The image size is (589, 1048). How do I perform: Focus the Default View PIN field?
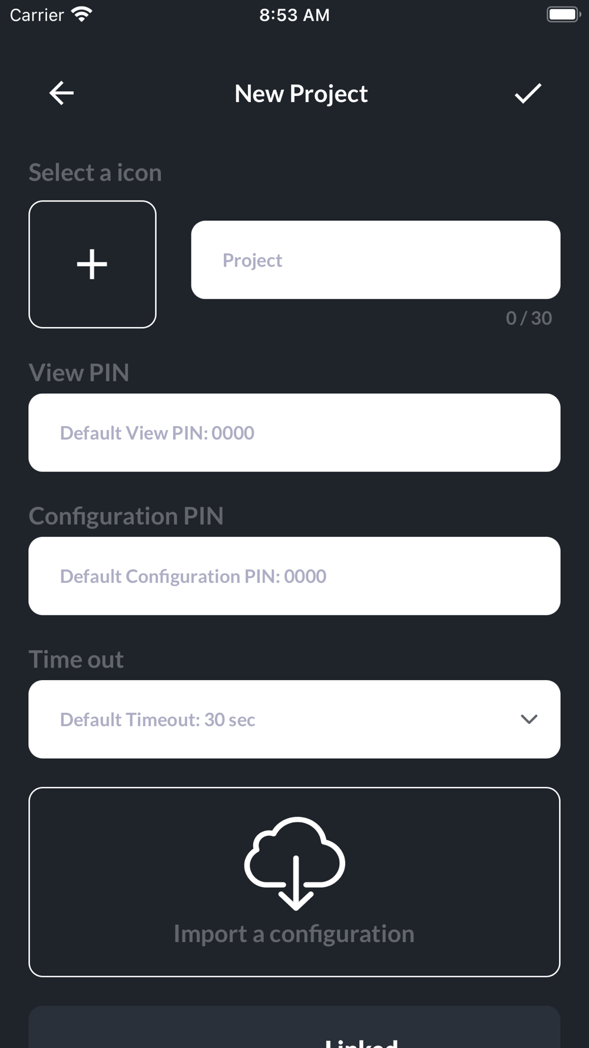294,433
